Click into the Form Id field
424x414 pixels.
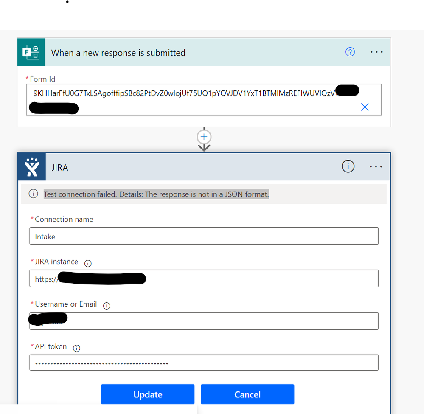[x=204, y=100]
